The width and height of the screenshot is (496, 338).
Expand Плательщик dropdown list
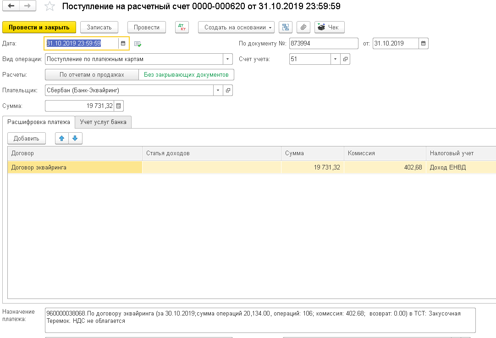tap(218, 90)
